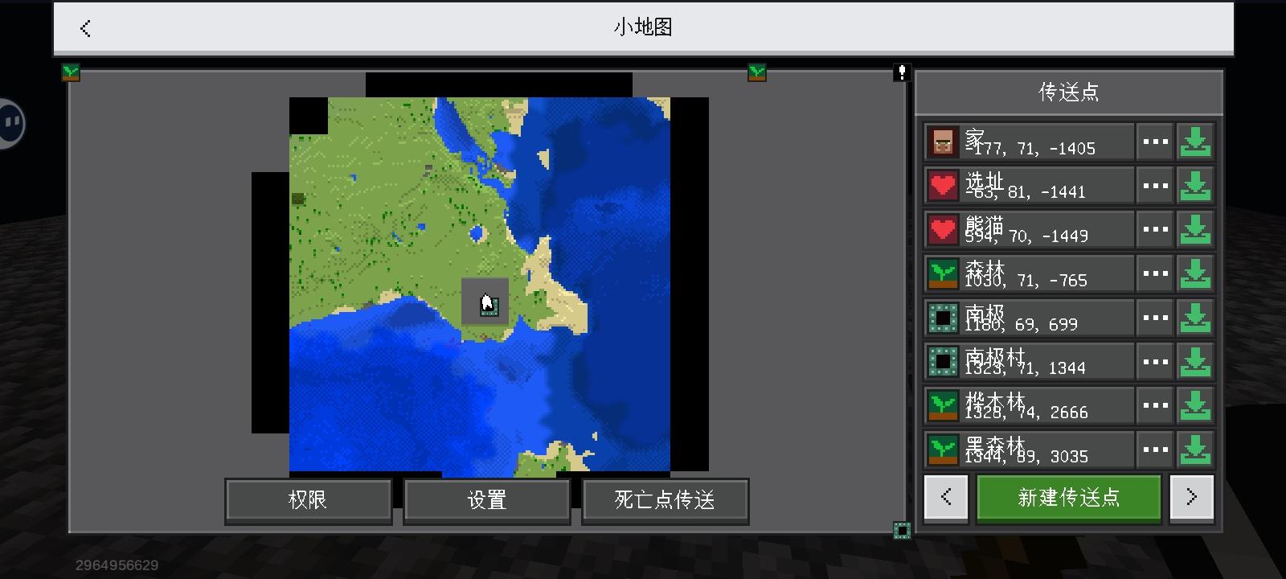Teleport to 家 with its green download arrow
Screen dimensions: 1286x579
pos(1195,142)
